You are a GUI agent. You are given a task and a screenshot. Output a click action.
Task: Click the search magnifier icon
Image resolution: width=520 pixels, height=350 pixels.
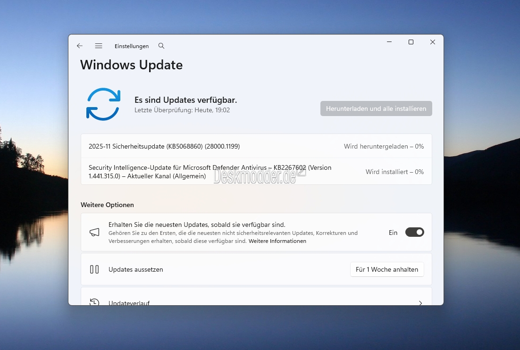click(x=161, y=46)
